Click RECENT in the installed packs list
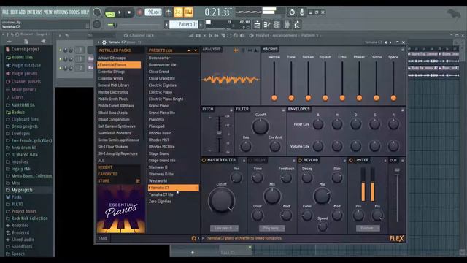467x263 pixels. click(x=105, y=167)
